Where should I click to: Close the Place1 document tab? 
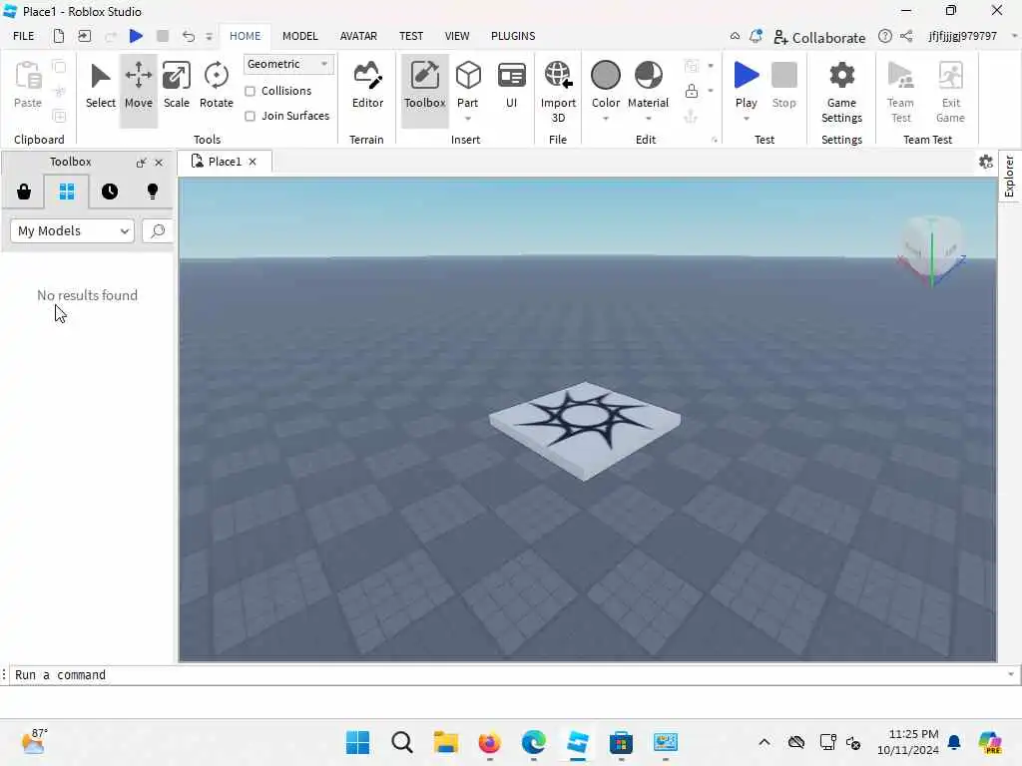point(253,162)
